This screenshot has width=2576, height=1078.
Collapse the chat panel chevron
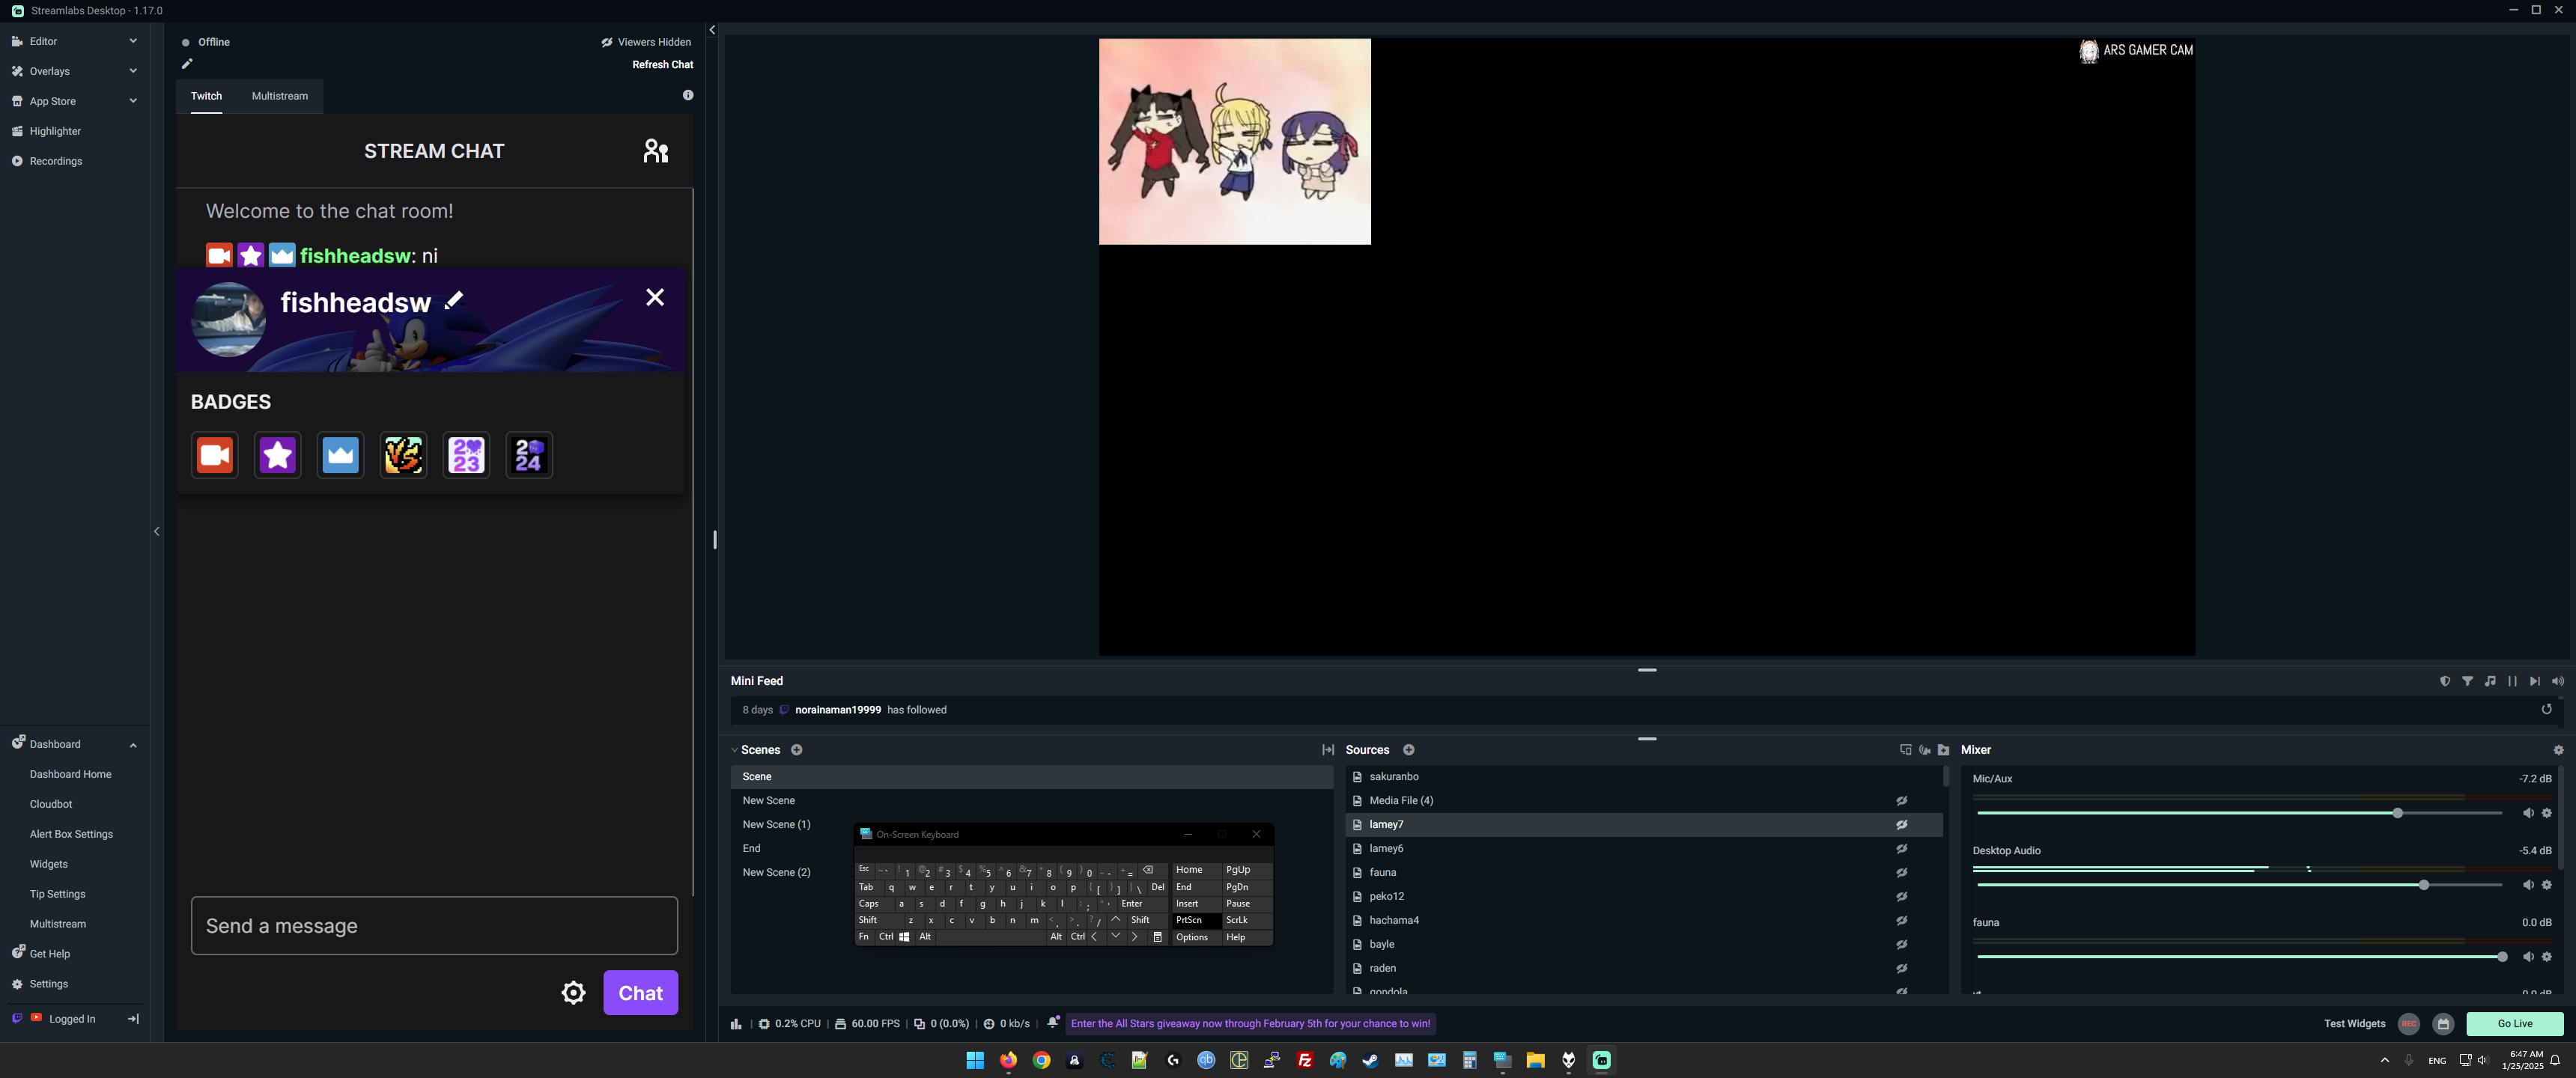point(712,30)
